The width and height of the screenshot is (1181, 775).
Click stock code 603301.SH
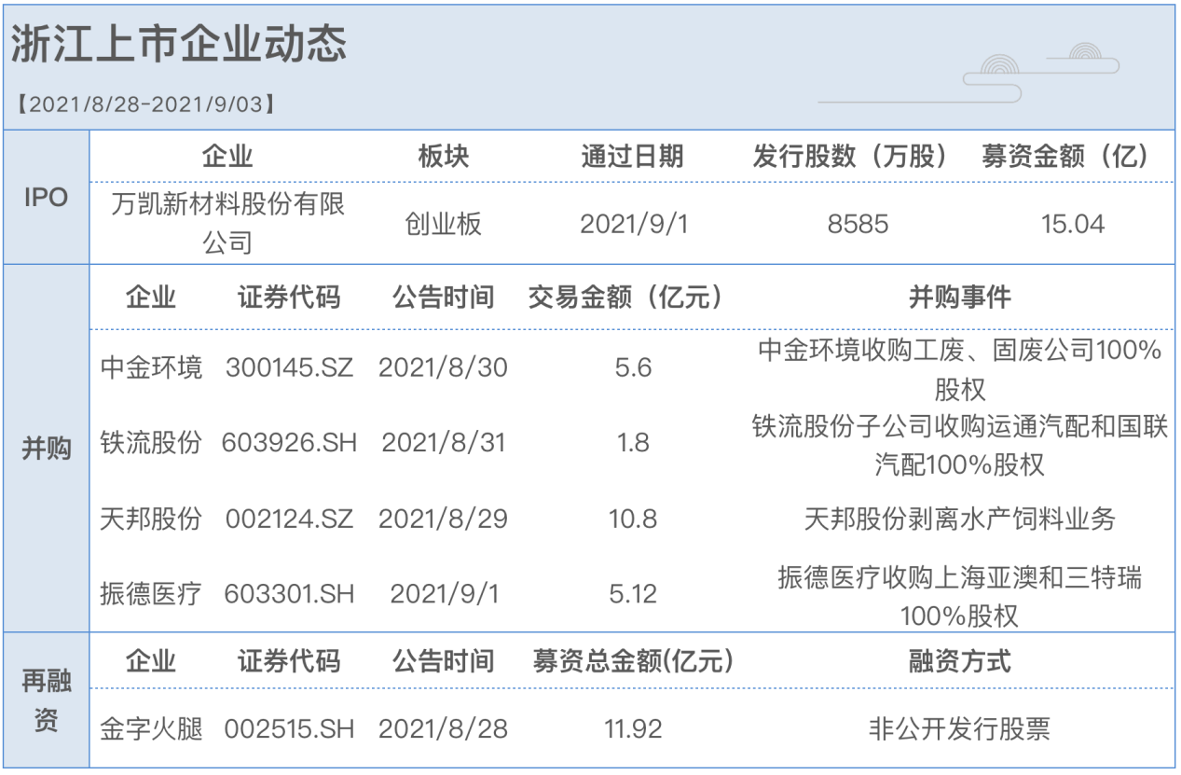[290, 594]
